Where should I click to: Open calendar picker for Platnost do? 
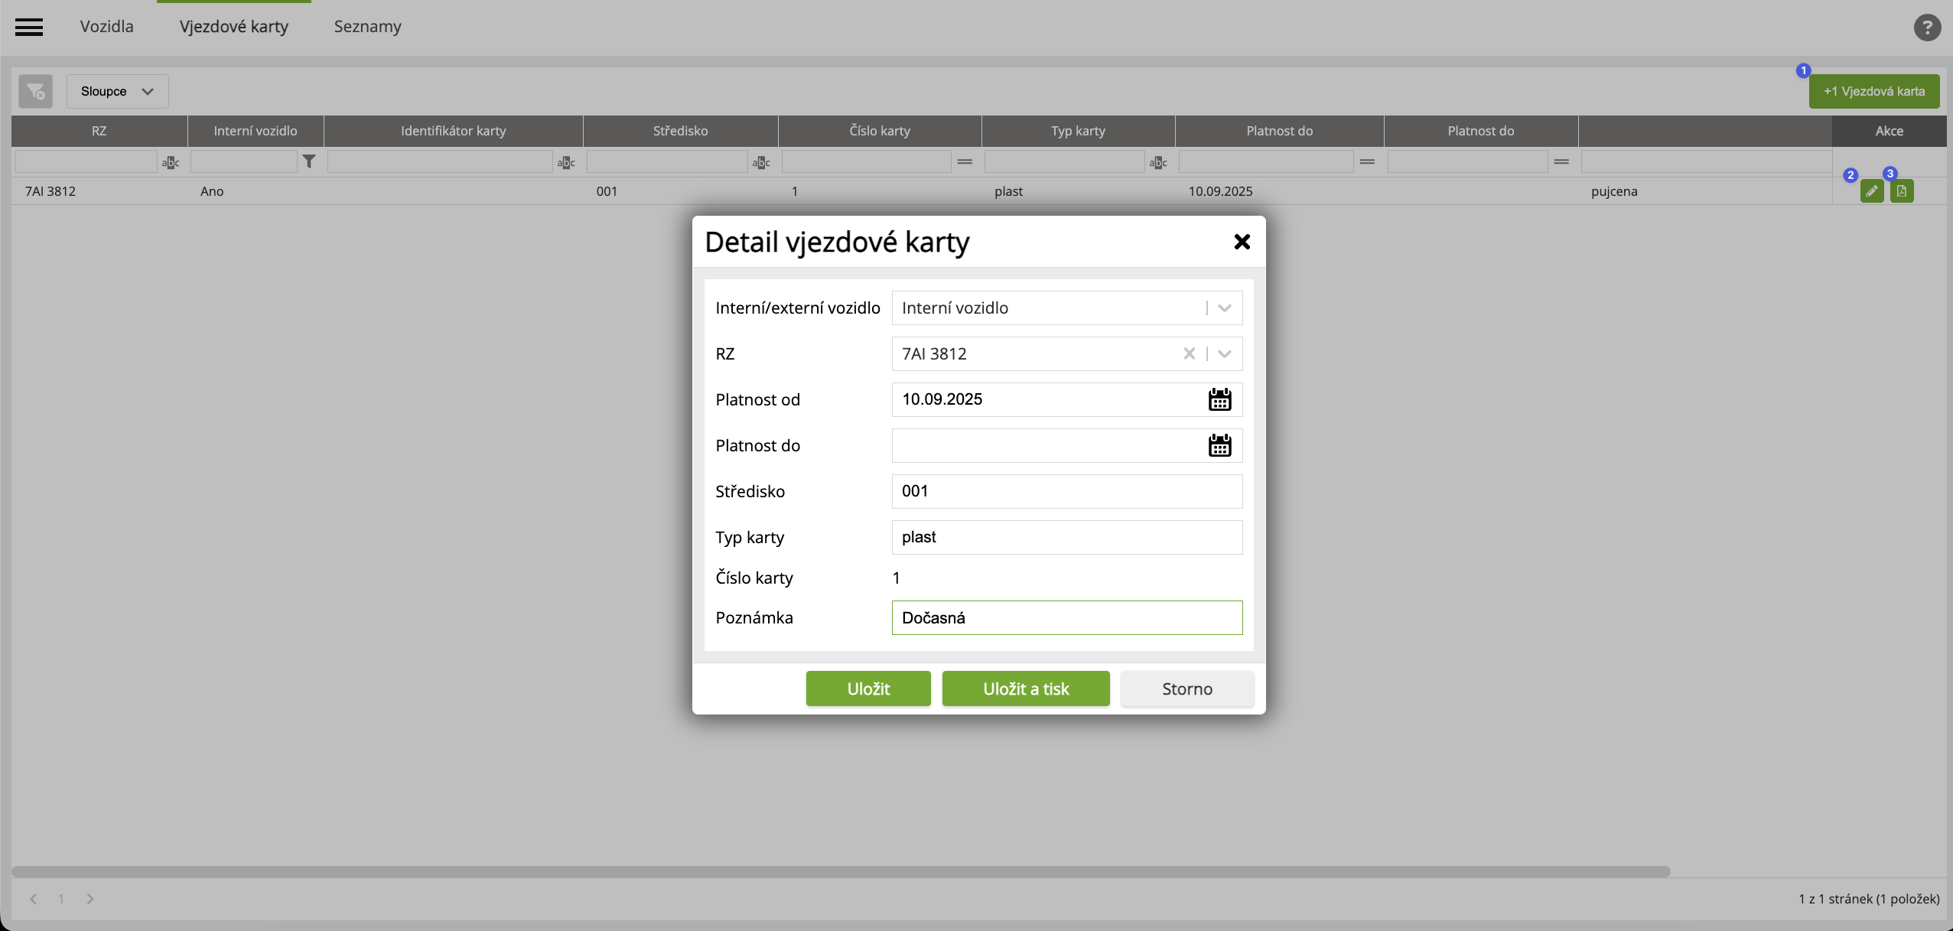pyautogui.click(x=1219, y=445)
